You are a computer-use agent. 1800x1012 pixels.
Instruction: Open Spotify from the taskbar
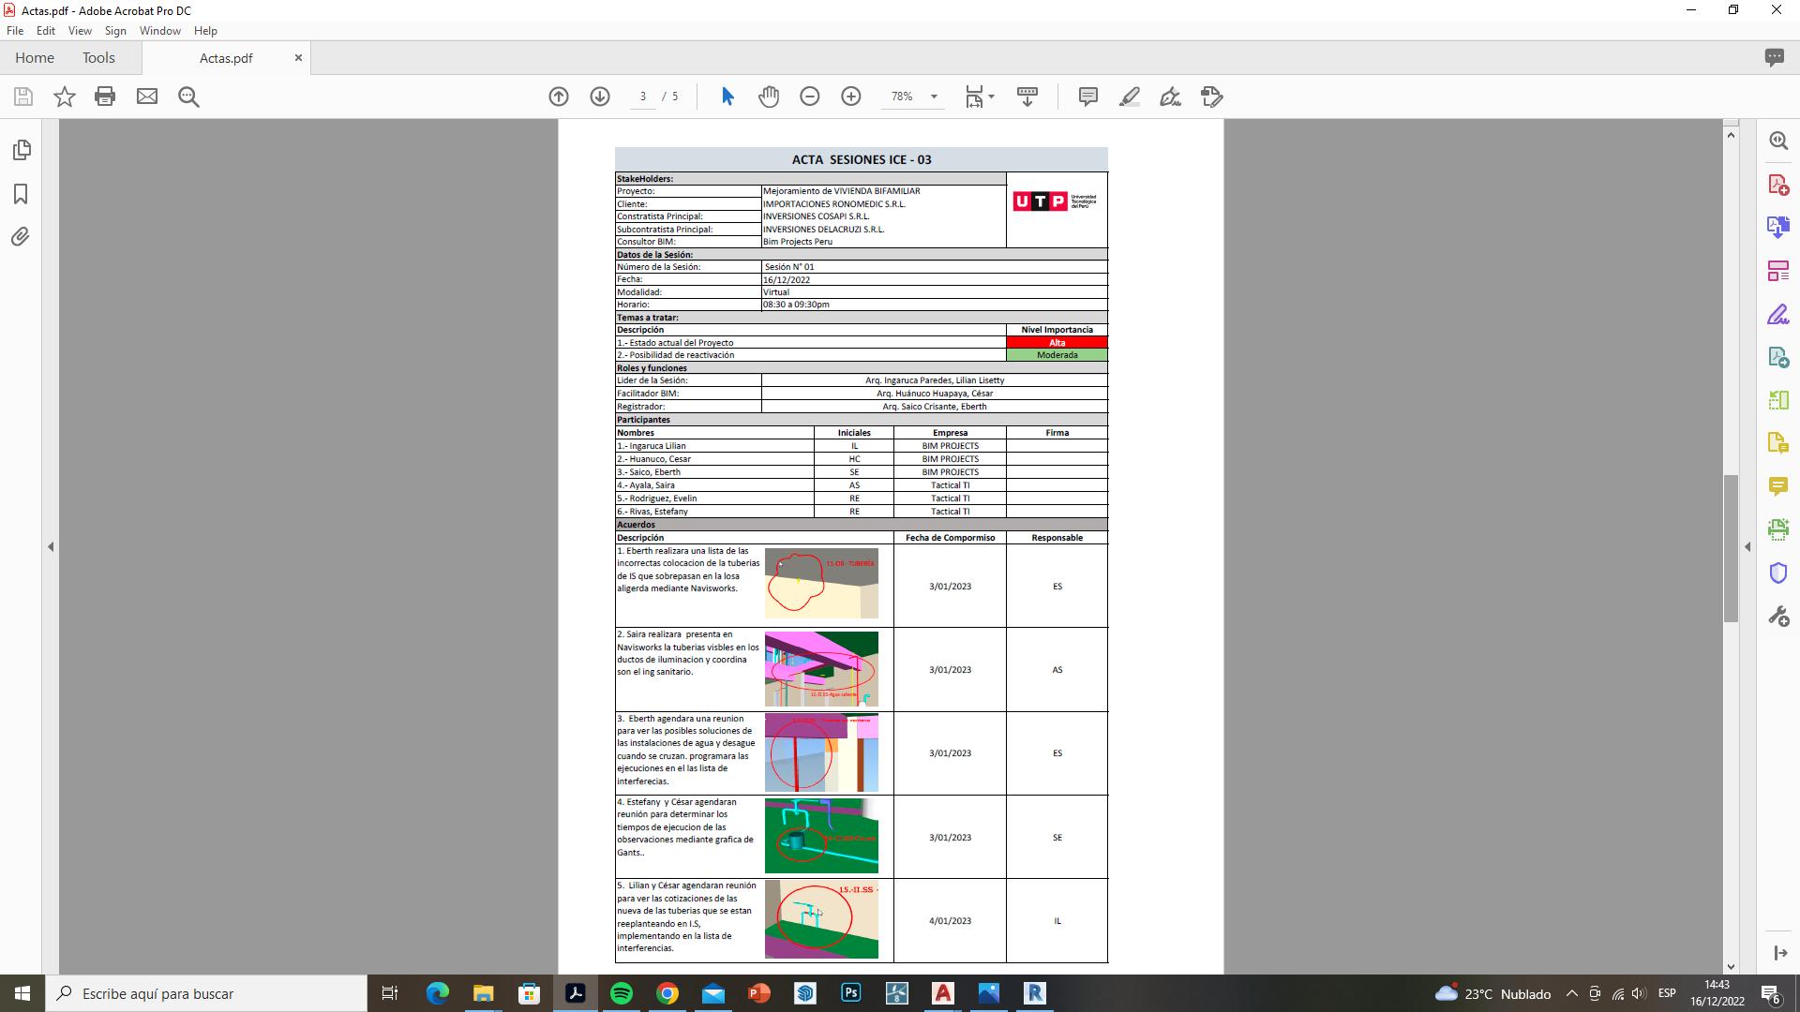622,993
